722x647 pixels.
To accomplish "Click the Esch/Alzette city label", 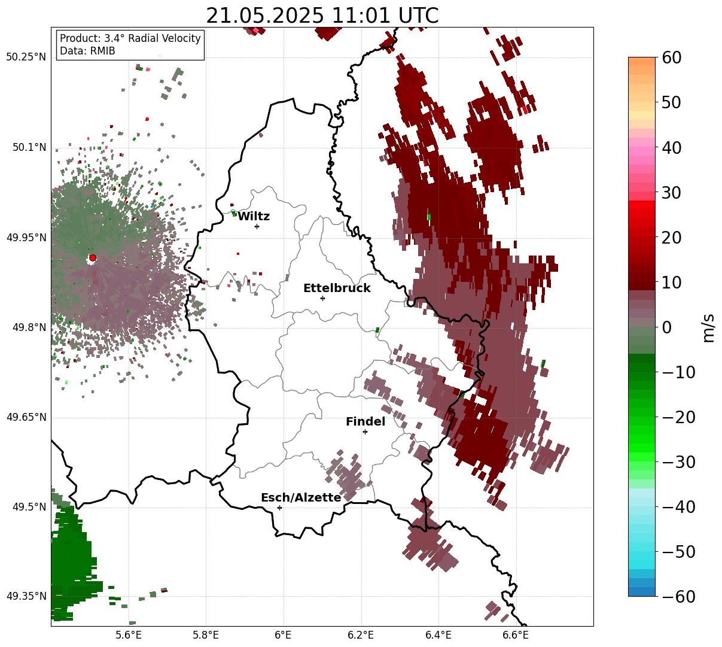I will (301, 498).
